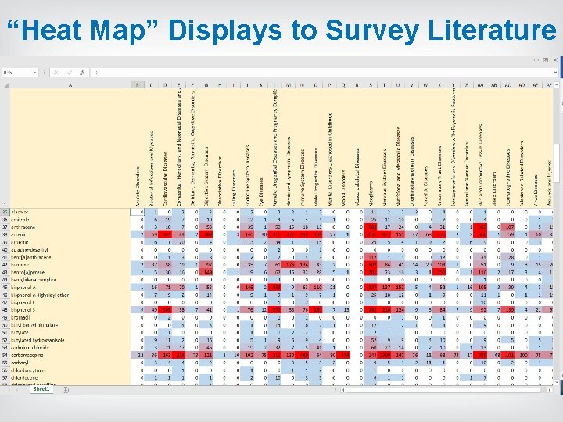
Task: Click the vertical scrollbar up arrow
Action: (x=557, y=85)
